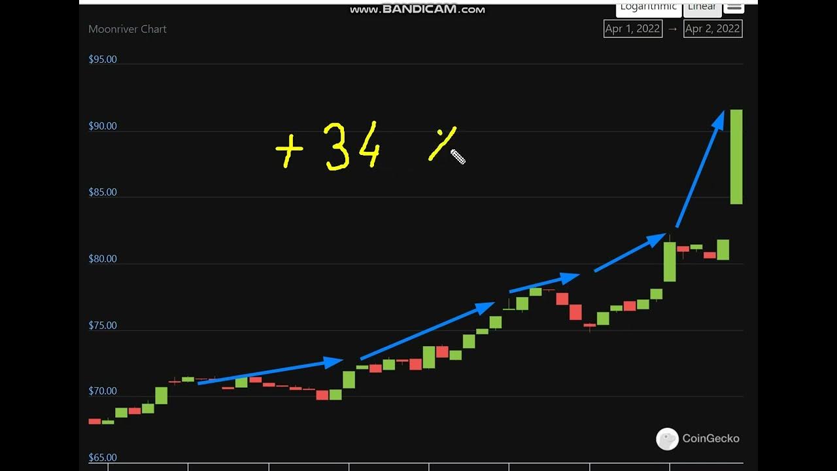
Task: Click the $85.00 axis label
Action: [x=103, y=192]
